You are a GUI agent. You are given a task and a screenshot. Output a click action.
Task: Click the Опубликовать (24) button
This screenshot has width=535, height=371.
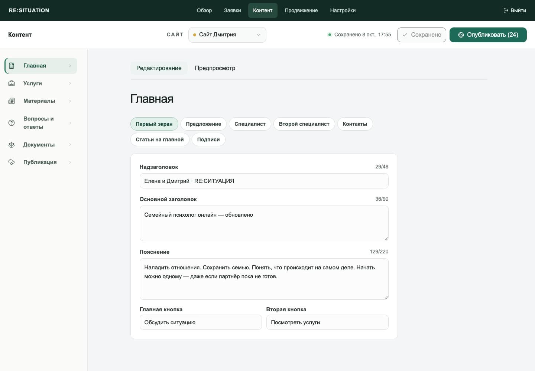[x=488, y=35]
